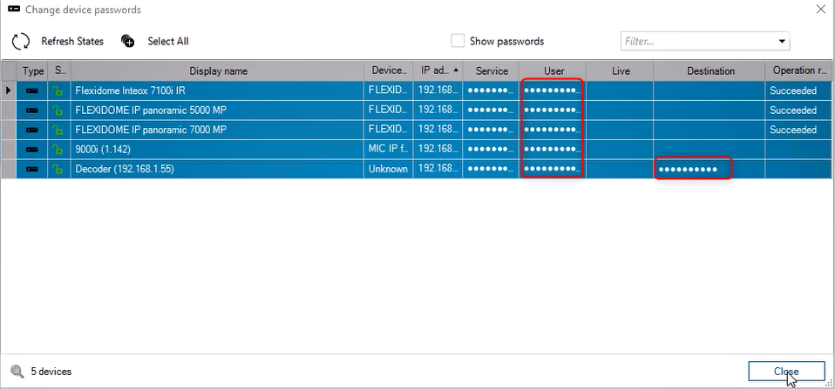Enable the Show passwords checkbox
This screenshot has height=389, width=835.
pyautogui.click(x=458, y=41)
